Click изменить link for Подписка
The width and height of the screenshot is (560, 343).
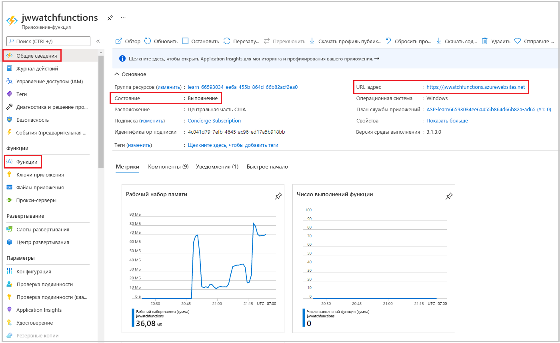click(x=152, y=120)
